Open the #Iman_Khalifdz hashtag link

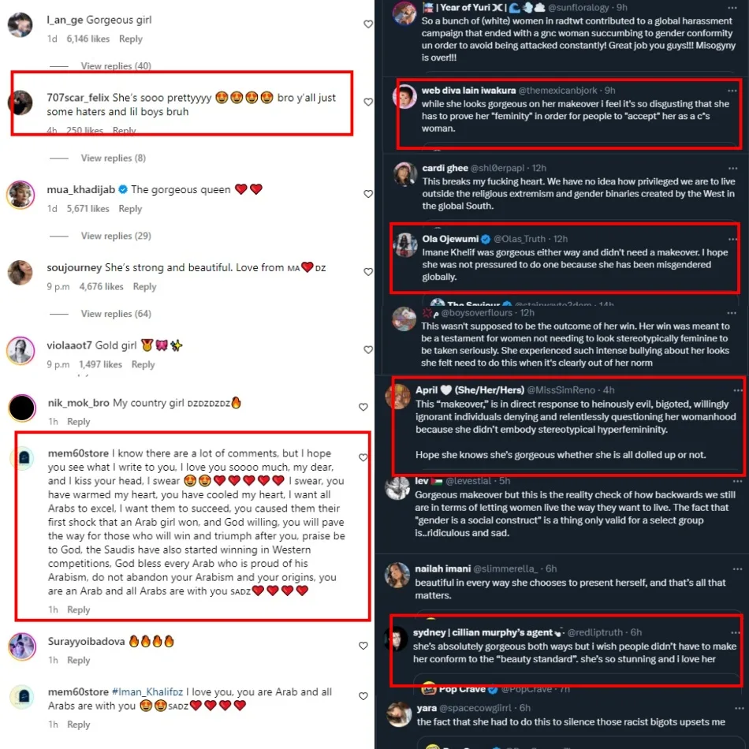tap(147, 691)
